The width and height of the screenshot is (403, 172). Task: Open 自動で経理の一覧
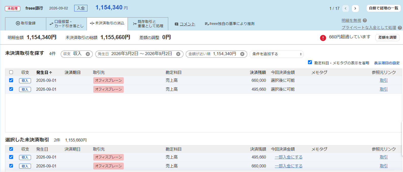(x=384, y=8)
